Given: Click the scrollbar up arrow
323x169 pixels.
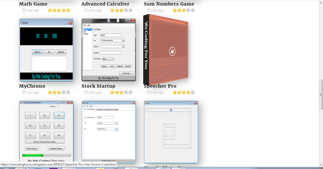Looking at the screenshot, I should 321,2.
